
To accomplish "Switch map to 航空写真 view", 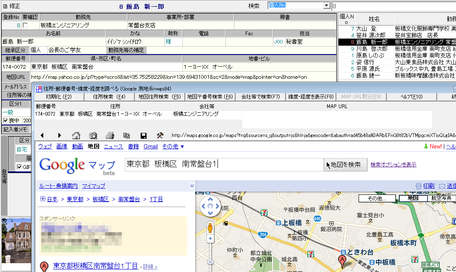I will [441, 198].
